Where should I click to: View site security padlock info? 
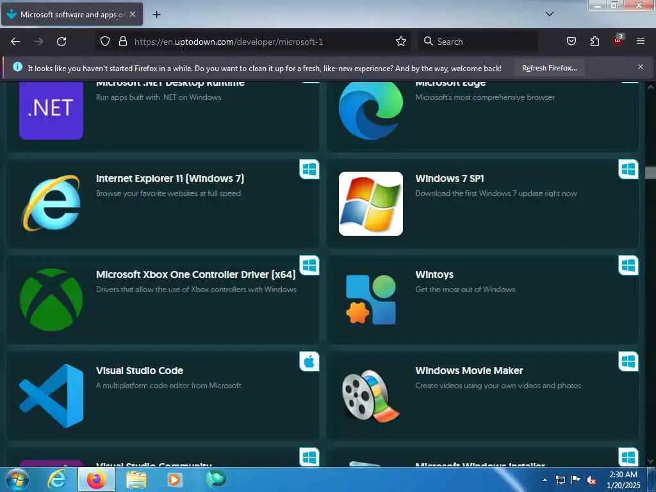tap(122, 41)
